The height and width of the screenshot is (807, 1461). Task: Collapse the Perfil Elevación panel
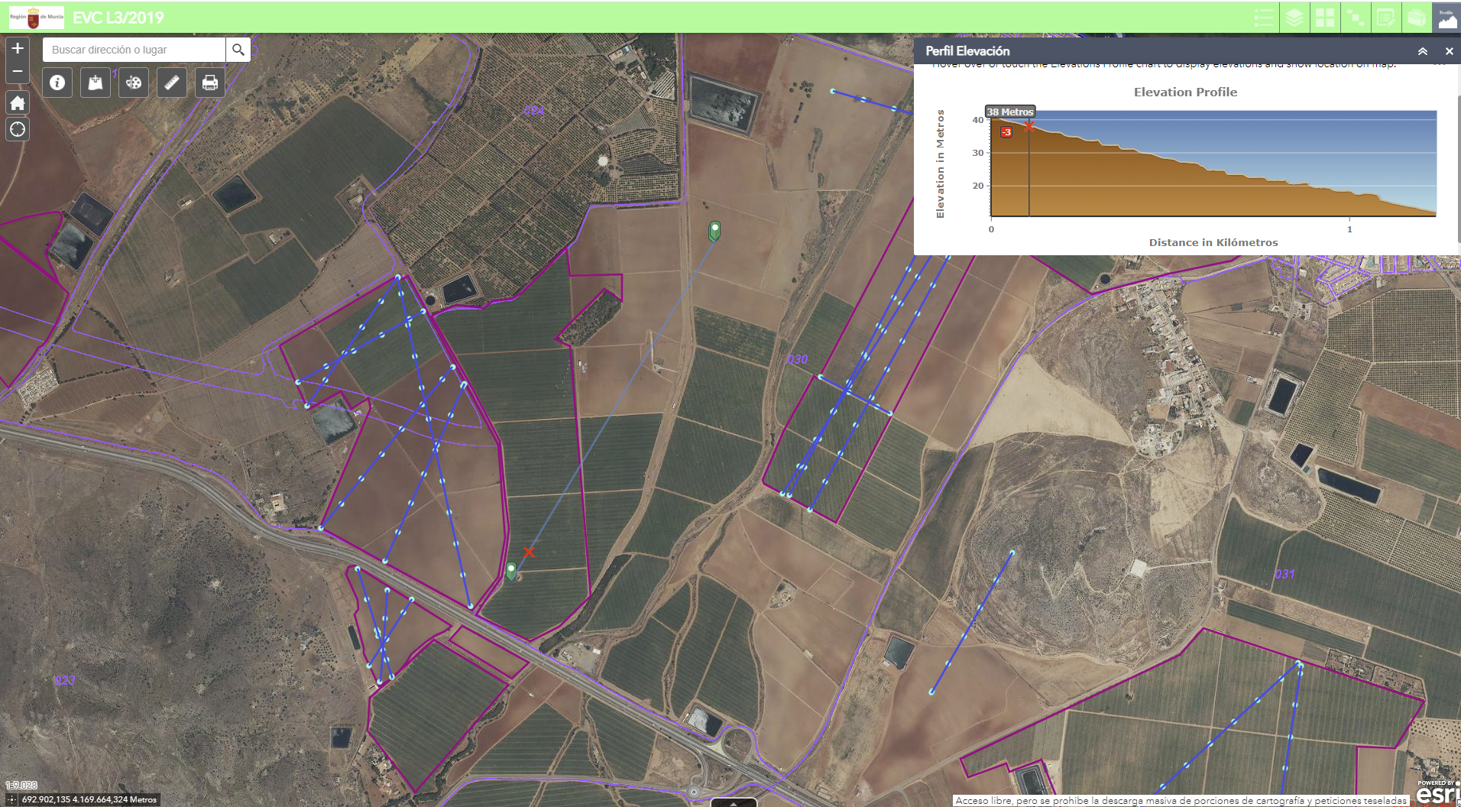click(1423, 51)
